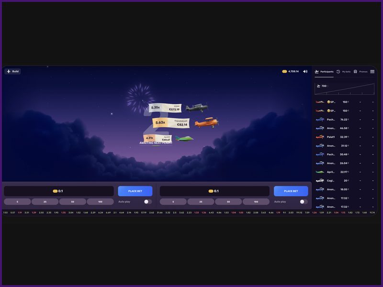Image resolution: width=383 pixels, height=287 pixels.
Task: Switch to the Participants tab
Action: coord(324,72)
